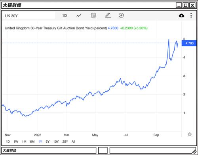This screenshot has width=198, height=155.
Task: Switch to the 6M range
Action: pyautogui.click(x=32, y=141)
